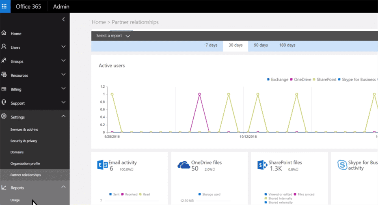The width and height of the screenshot is (378, 205).
Task: Collapse the left navigation pane arrow
Action: 63,19
